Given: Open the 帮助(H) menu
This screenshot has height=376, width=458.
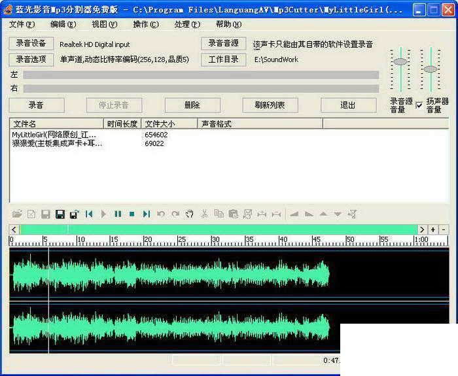Looking at the screenshot, I should pos(228,24).
